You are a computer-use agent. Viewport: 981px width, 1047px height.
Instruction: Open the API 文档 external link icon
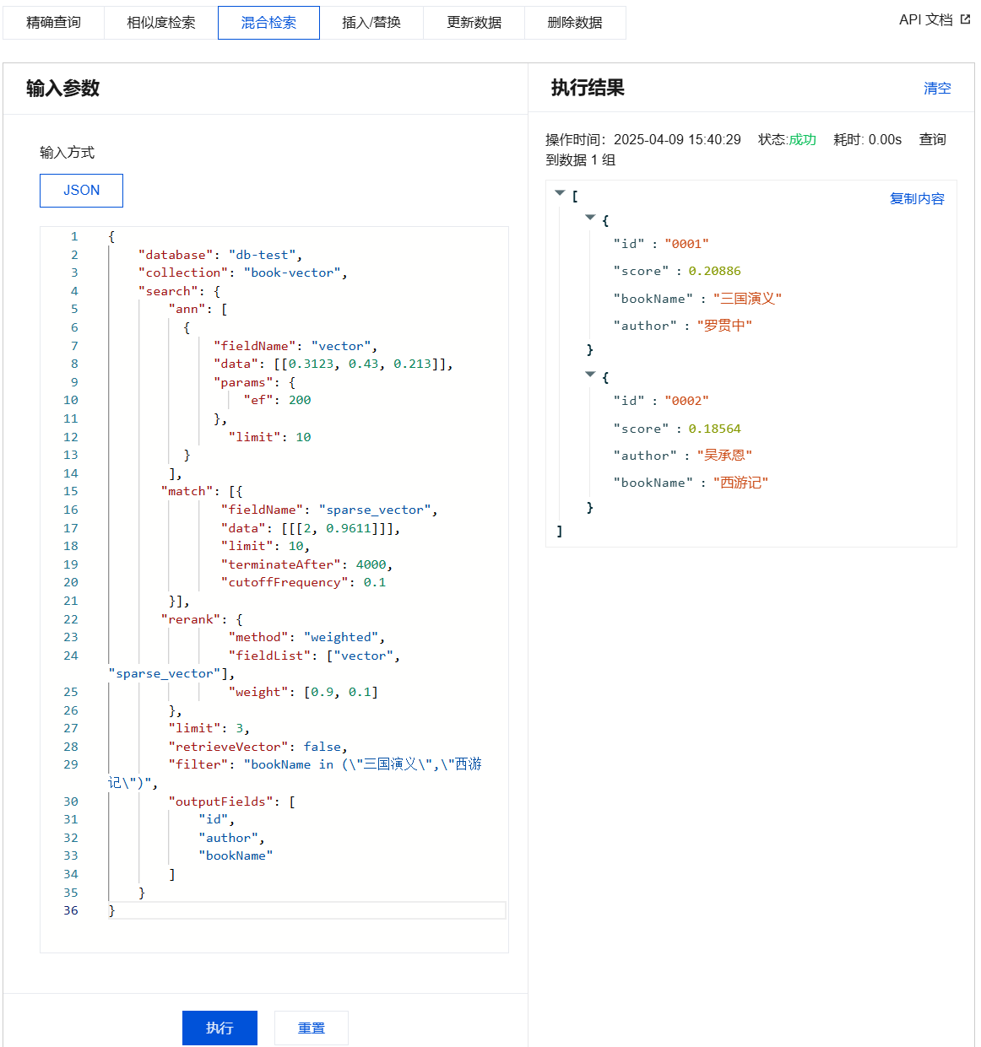point(965,19)
